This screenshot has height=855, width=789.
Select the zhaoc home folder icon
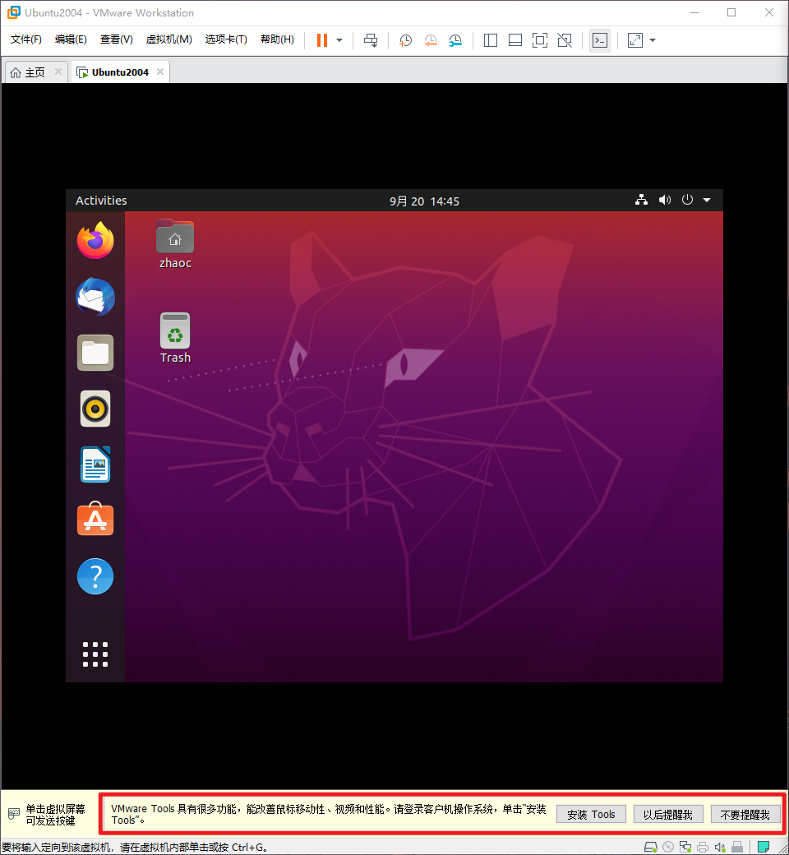tap(175, 244)
